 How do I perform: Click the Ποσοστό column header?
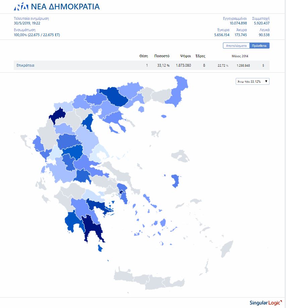(162, 56)
